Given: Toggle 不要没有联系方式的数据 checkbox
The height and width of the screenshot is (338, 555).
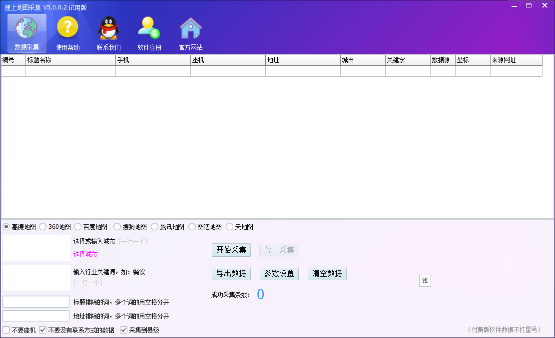Looking at the screenshot, I should point(43,330).
